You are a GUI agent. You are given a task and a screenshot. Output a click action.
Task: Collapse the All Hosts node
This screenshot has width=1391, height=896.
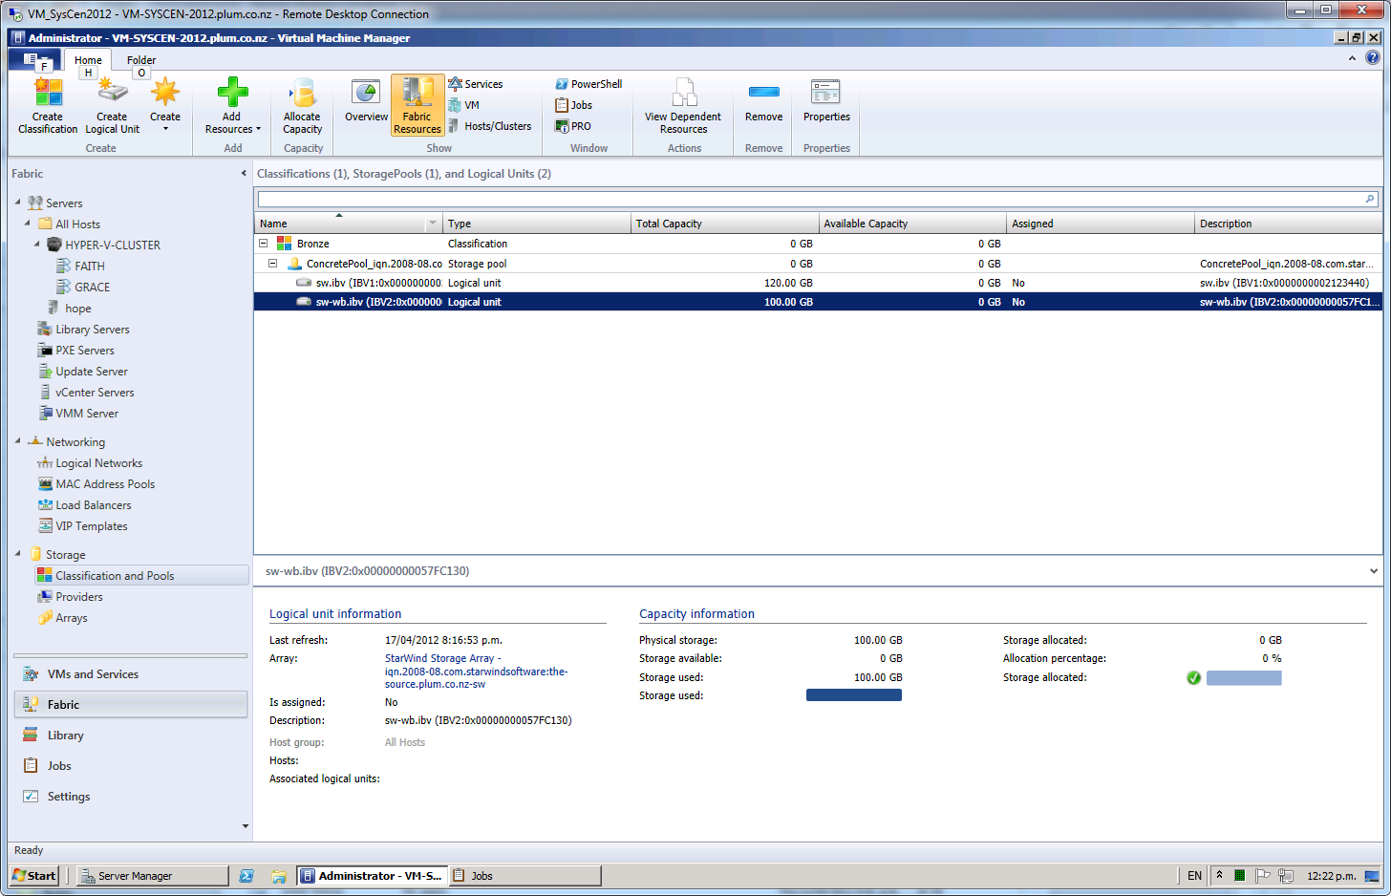[x=27, y=224]
